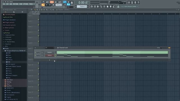Screen dimensions: 180x101
Task: Mute playlist Track 1 green light
Action: coord(39,19)
